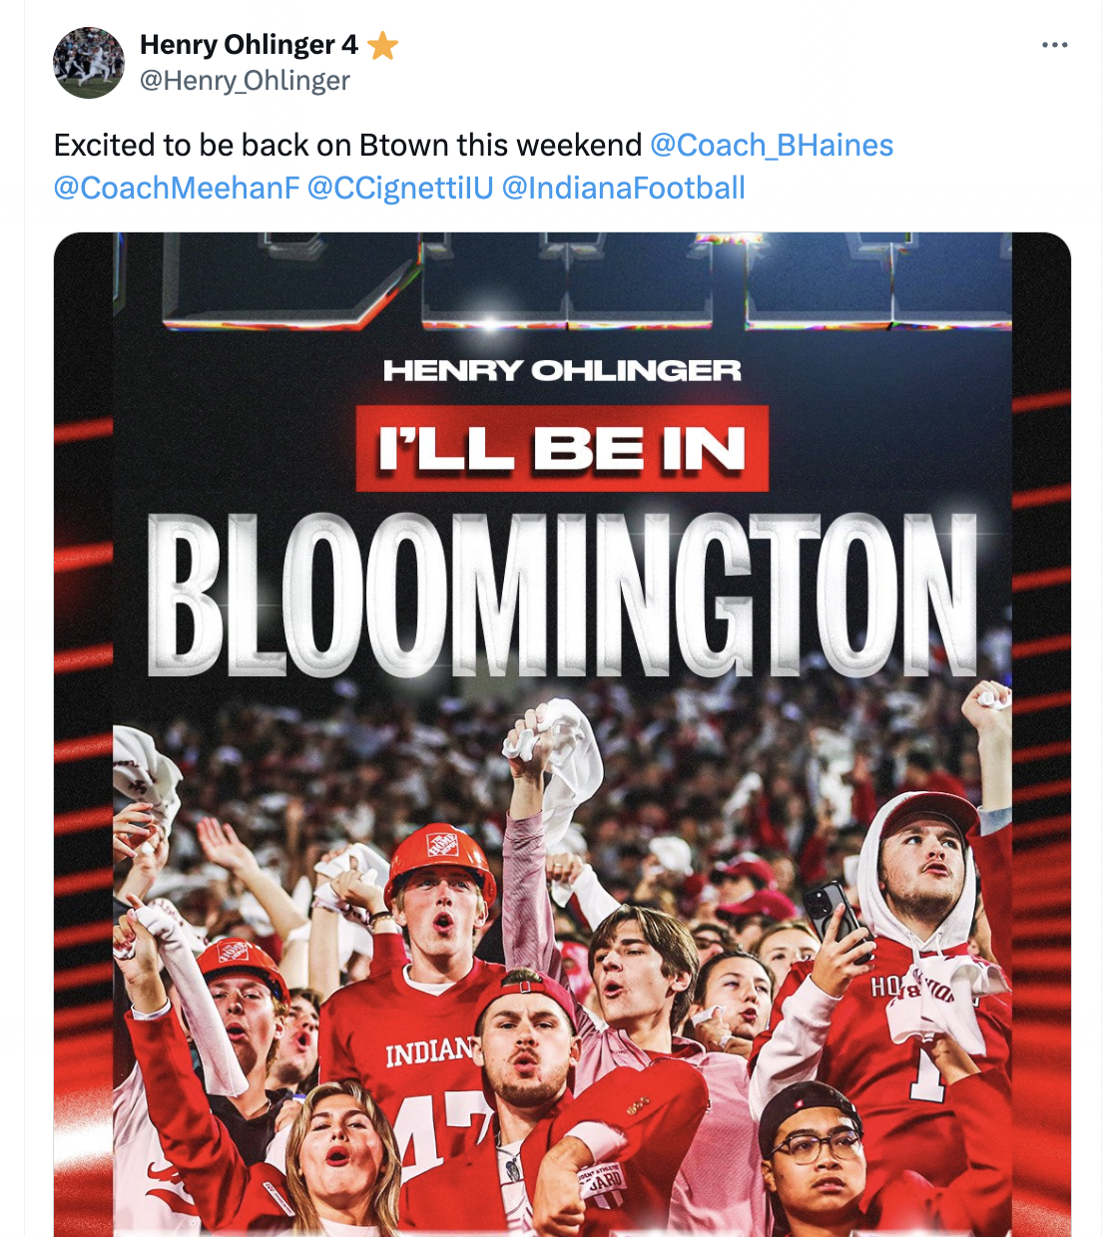This screenshot has width=1104, height=1237.
Task: Click the @Henry_Ohlinger handle
Action: click(245, 81)
